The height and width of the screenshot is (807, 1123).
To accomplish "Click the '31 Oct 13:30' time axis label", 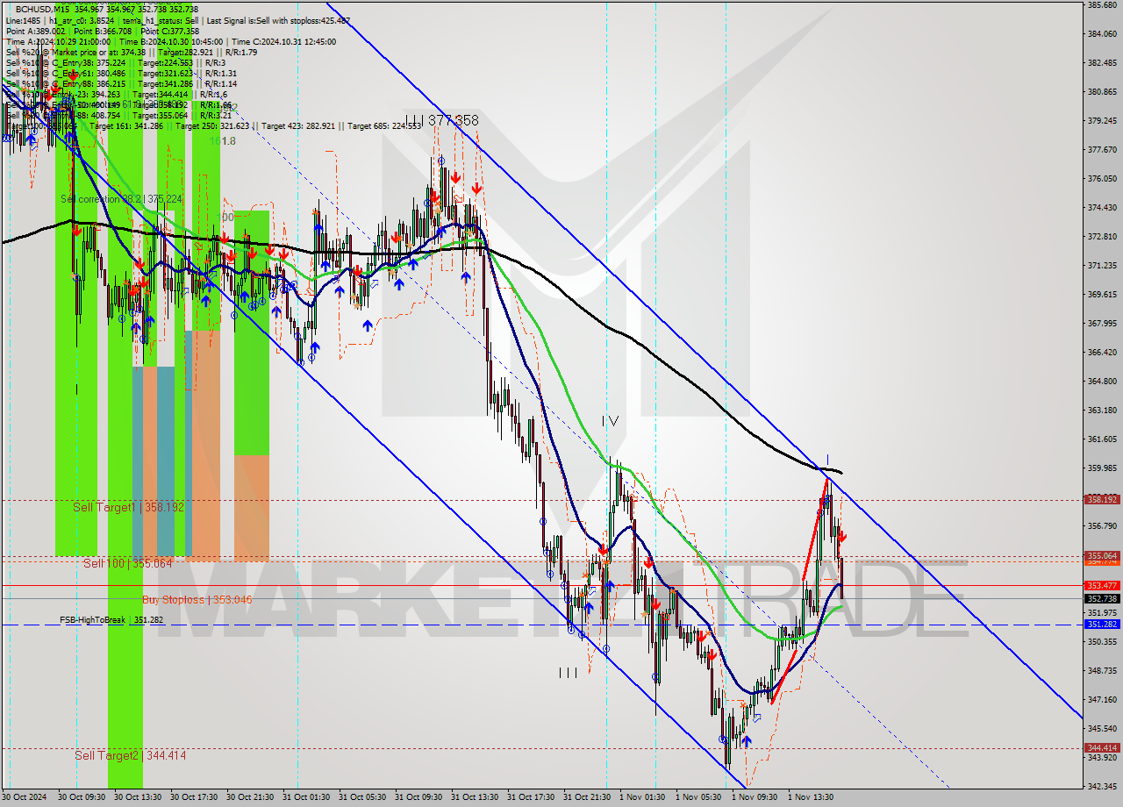I will (x=474, y=797).
